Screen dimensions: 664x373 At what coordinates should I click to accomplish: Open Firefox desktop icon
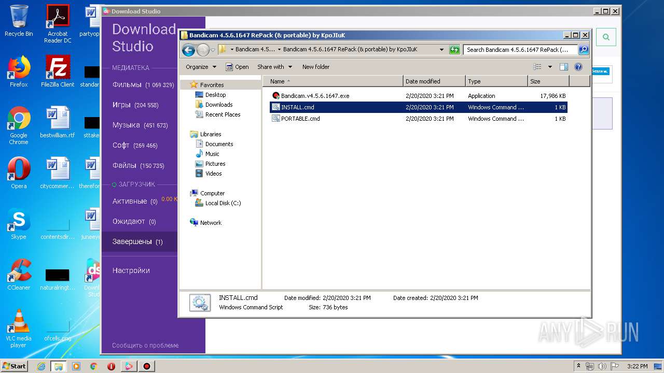pos(19,71)
